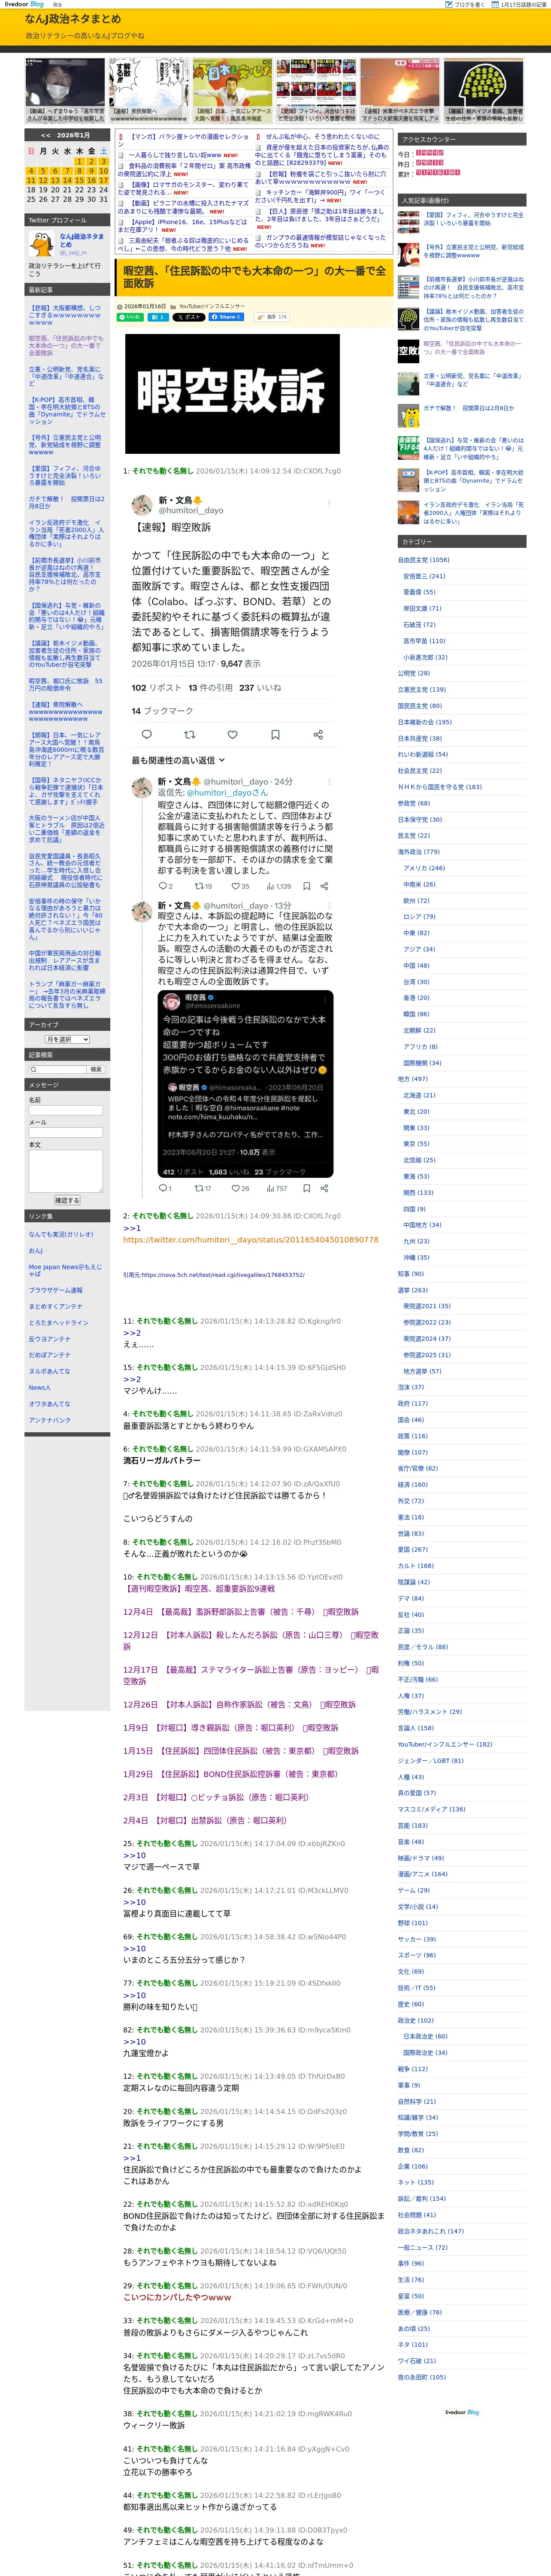Click the 自由民主党 (1056) category

click(424, 560)
